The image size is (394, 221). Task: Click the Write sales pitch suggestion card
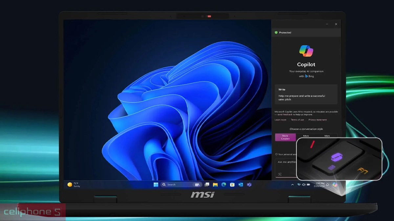coord(306,94)
